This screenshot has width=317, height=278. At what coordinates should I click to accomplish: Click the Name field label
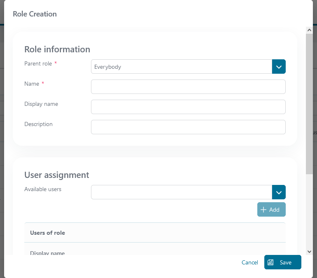click(x=32, y=84)
